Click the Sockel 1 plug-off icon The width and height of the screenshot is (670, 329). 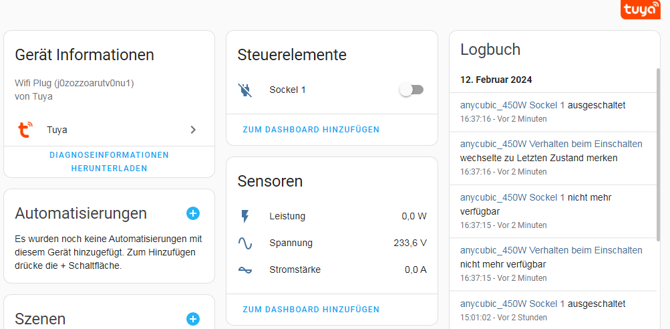pos(245,90)
